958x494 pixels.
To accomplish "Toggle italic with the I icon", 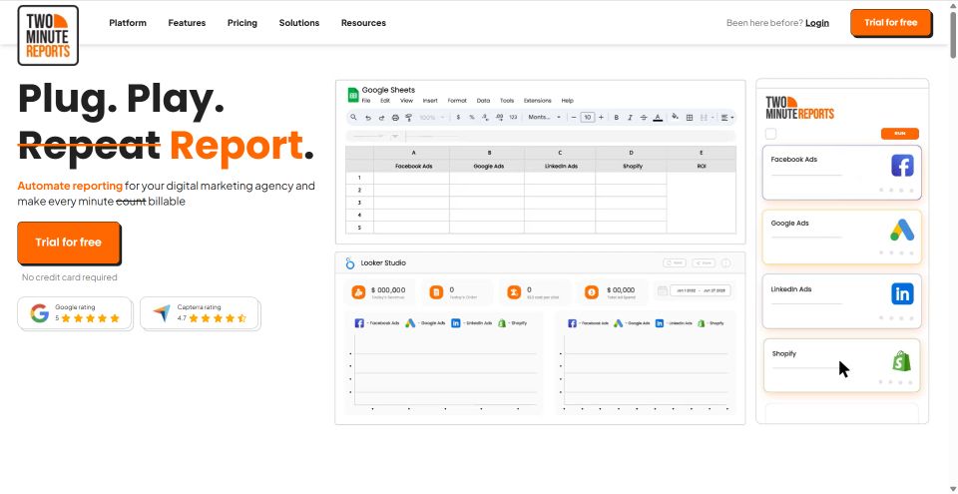I will point(630,118).
